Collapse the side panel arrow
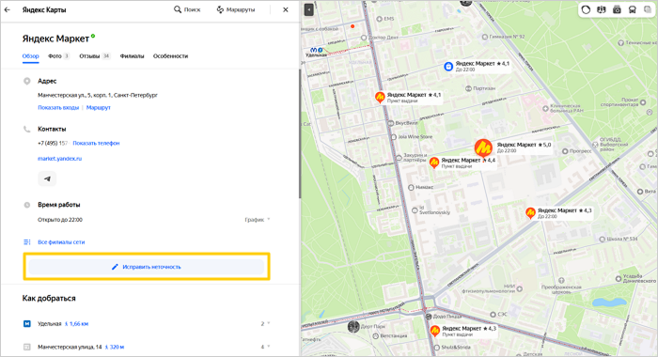This screenshot has width=658, height=357. point(309,9)
